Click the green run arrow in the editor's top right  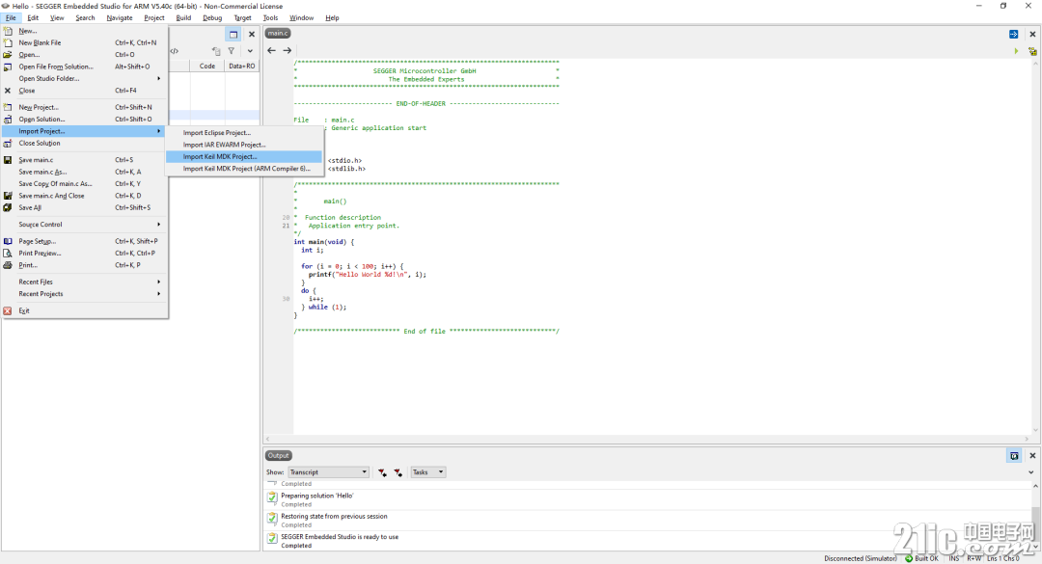(x=1016, y=51)
